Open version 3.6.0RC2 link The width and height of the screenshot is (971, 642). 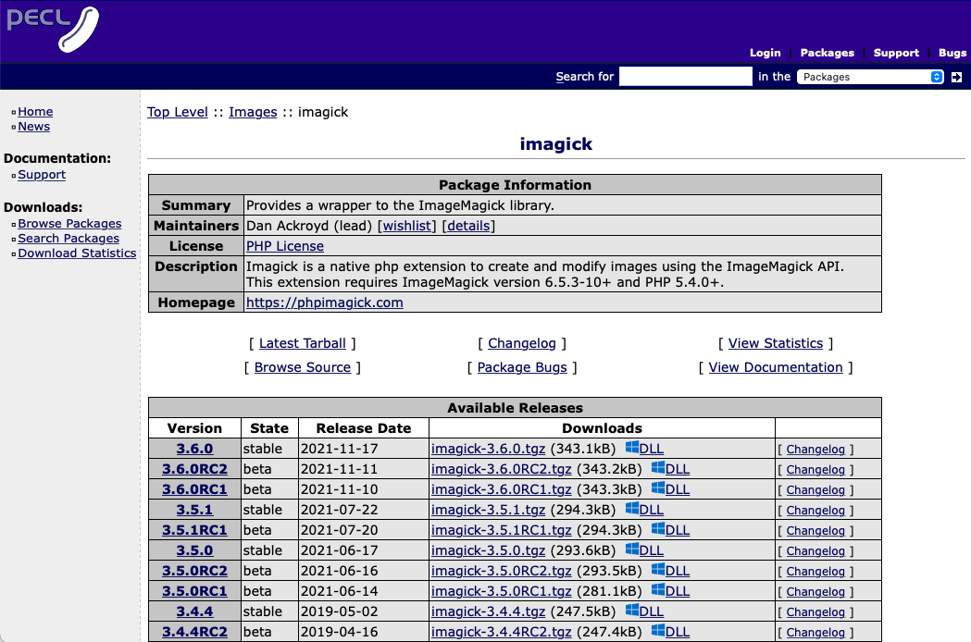point(194,469)
